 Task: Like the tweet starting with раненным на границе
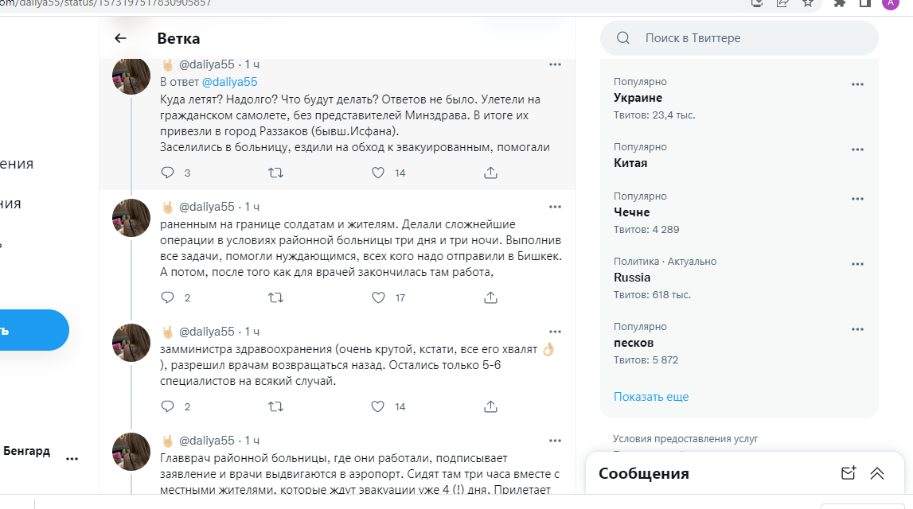379,297
